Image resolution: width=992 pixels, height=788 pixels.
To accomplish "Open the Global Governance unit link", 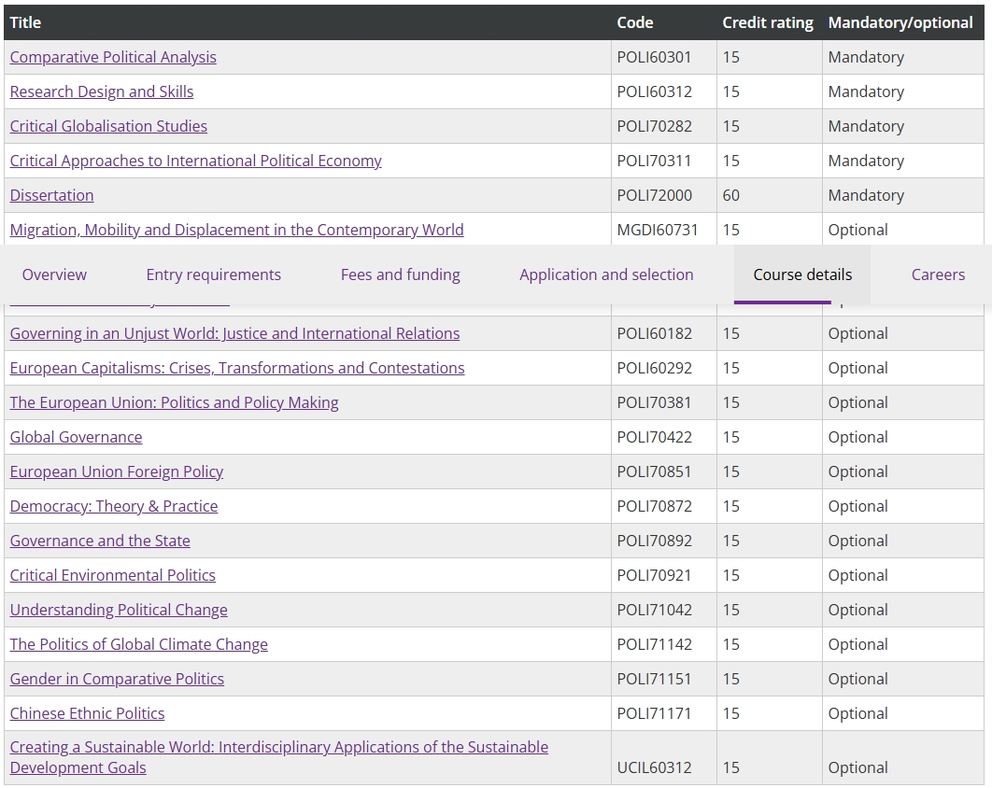I will click(x=77, y=437).
